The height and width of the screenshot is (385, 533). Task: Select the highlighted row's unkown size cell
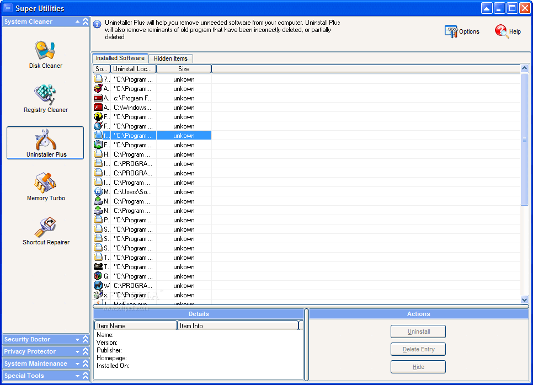pos(184,136)
